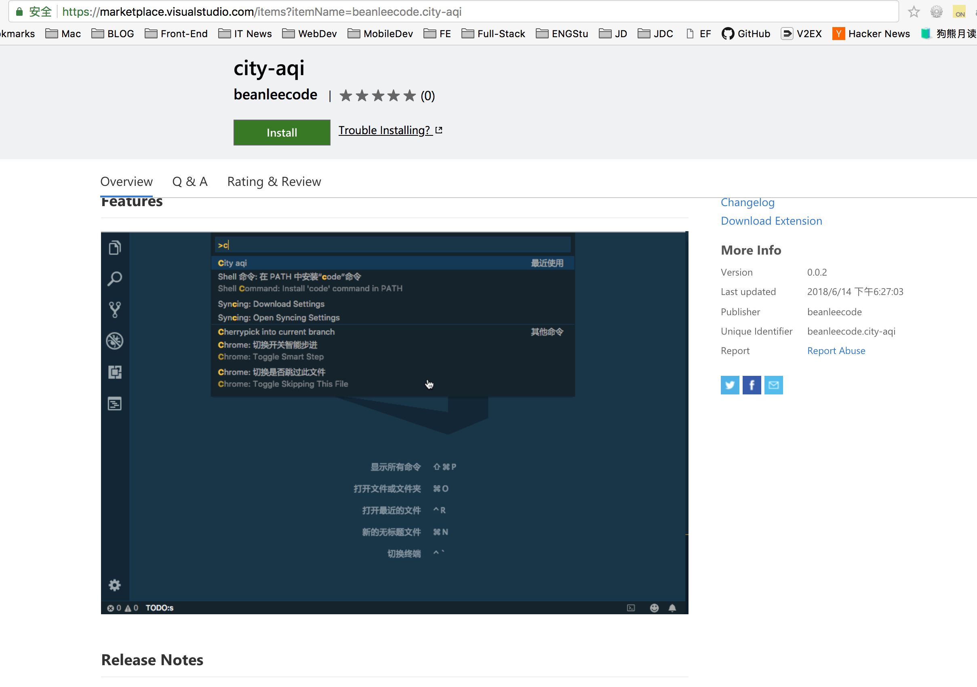Open the Mac bookmarks folder
The image size is (977, 687).
63,34
